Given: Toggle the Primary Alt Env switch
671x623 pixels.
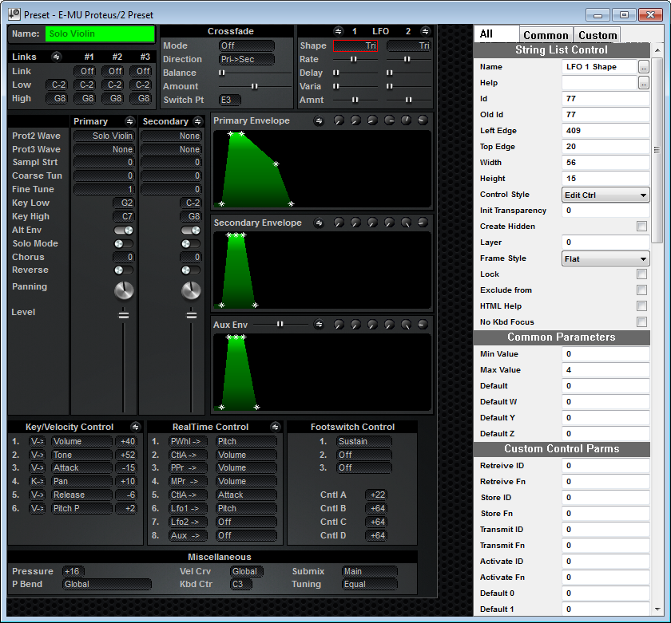Looking at the screenshot, I should click(x=123, y=231).
